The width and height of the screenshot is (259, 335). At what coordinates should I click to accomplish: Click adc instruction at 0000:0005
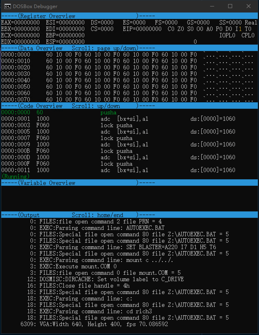[124, 132]
